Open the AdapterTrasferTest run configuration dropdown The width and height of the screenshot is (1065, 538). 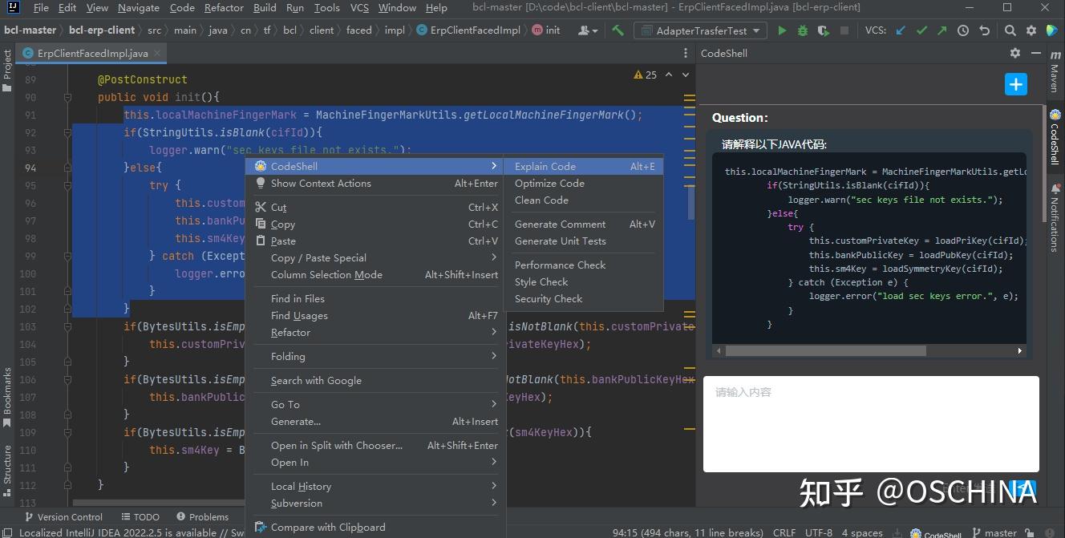click(701, 30)
